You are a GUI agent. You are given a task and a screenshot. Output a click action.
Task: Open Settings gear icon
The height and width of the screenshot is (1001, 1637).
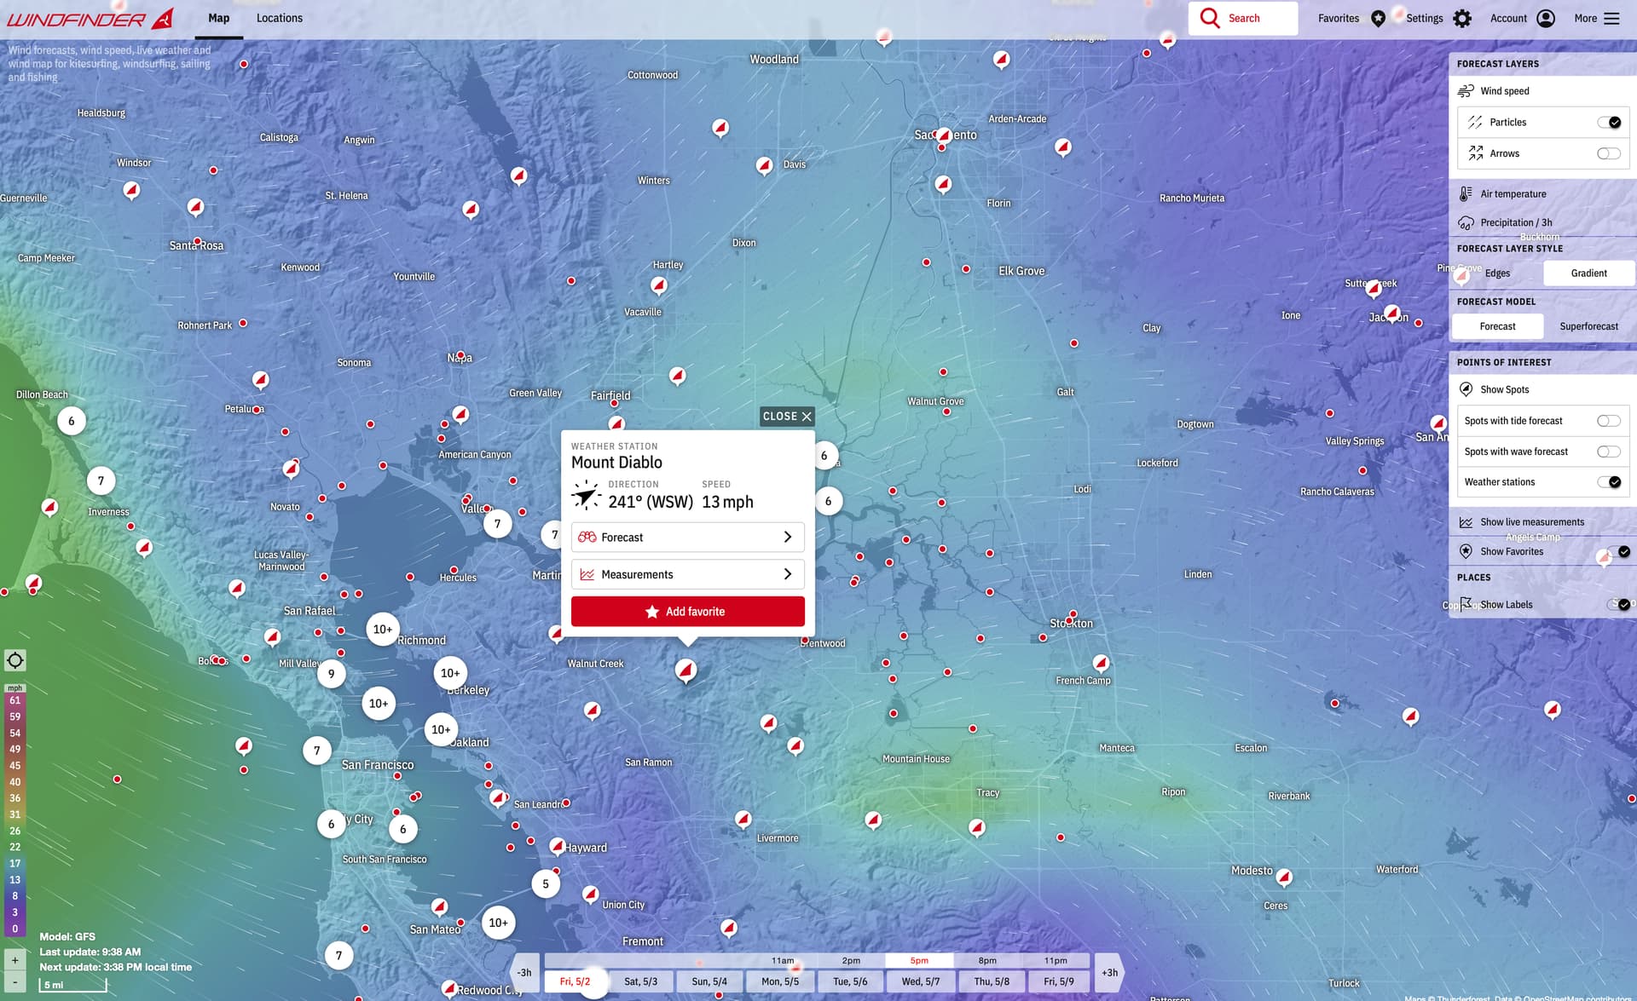1462,18
